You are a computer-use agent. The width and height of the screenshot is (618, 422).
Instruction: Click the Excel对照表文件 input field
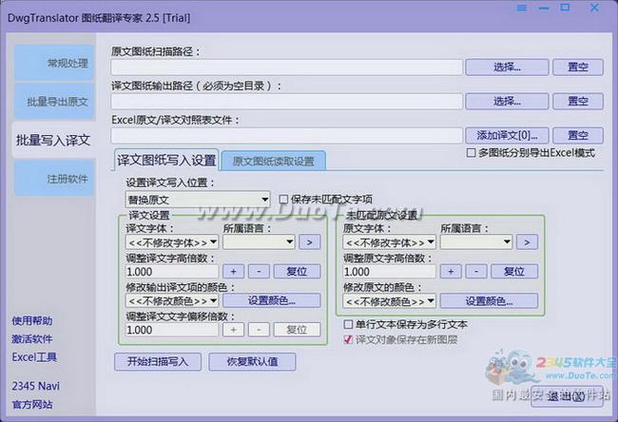point(286,136)
